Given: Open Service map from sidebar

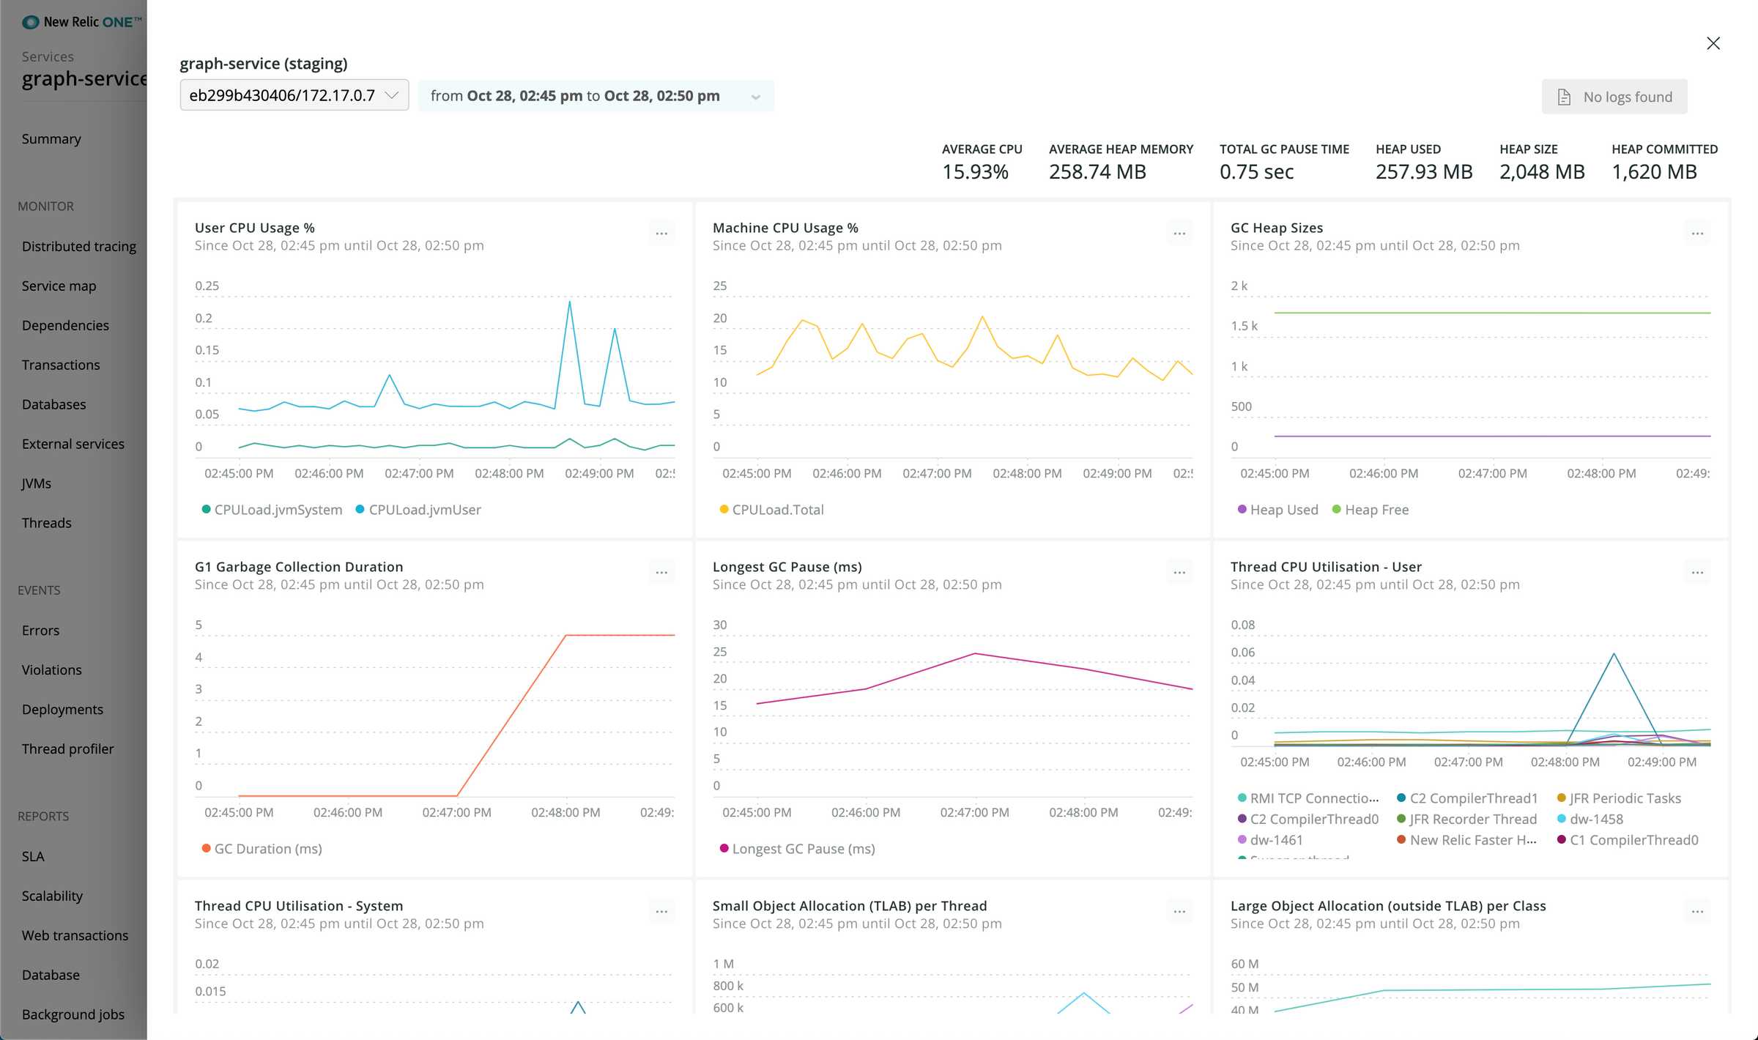Looking at the screenshot, I should pos(59,286).
